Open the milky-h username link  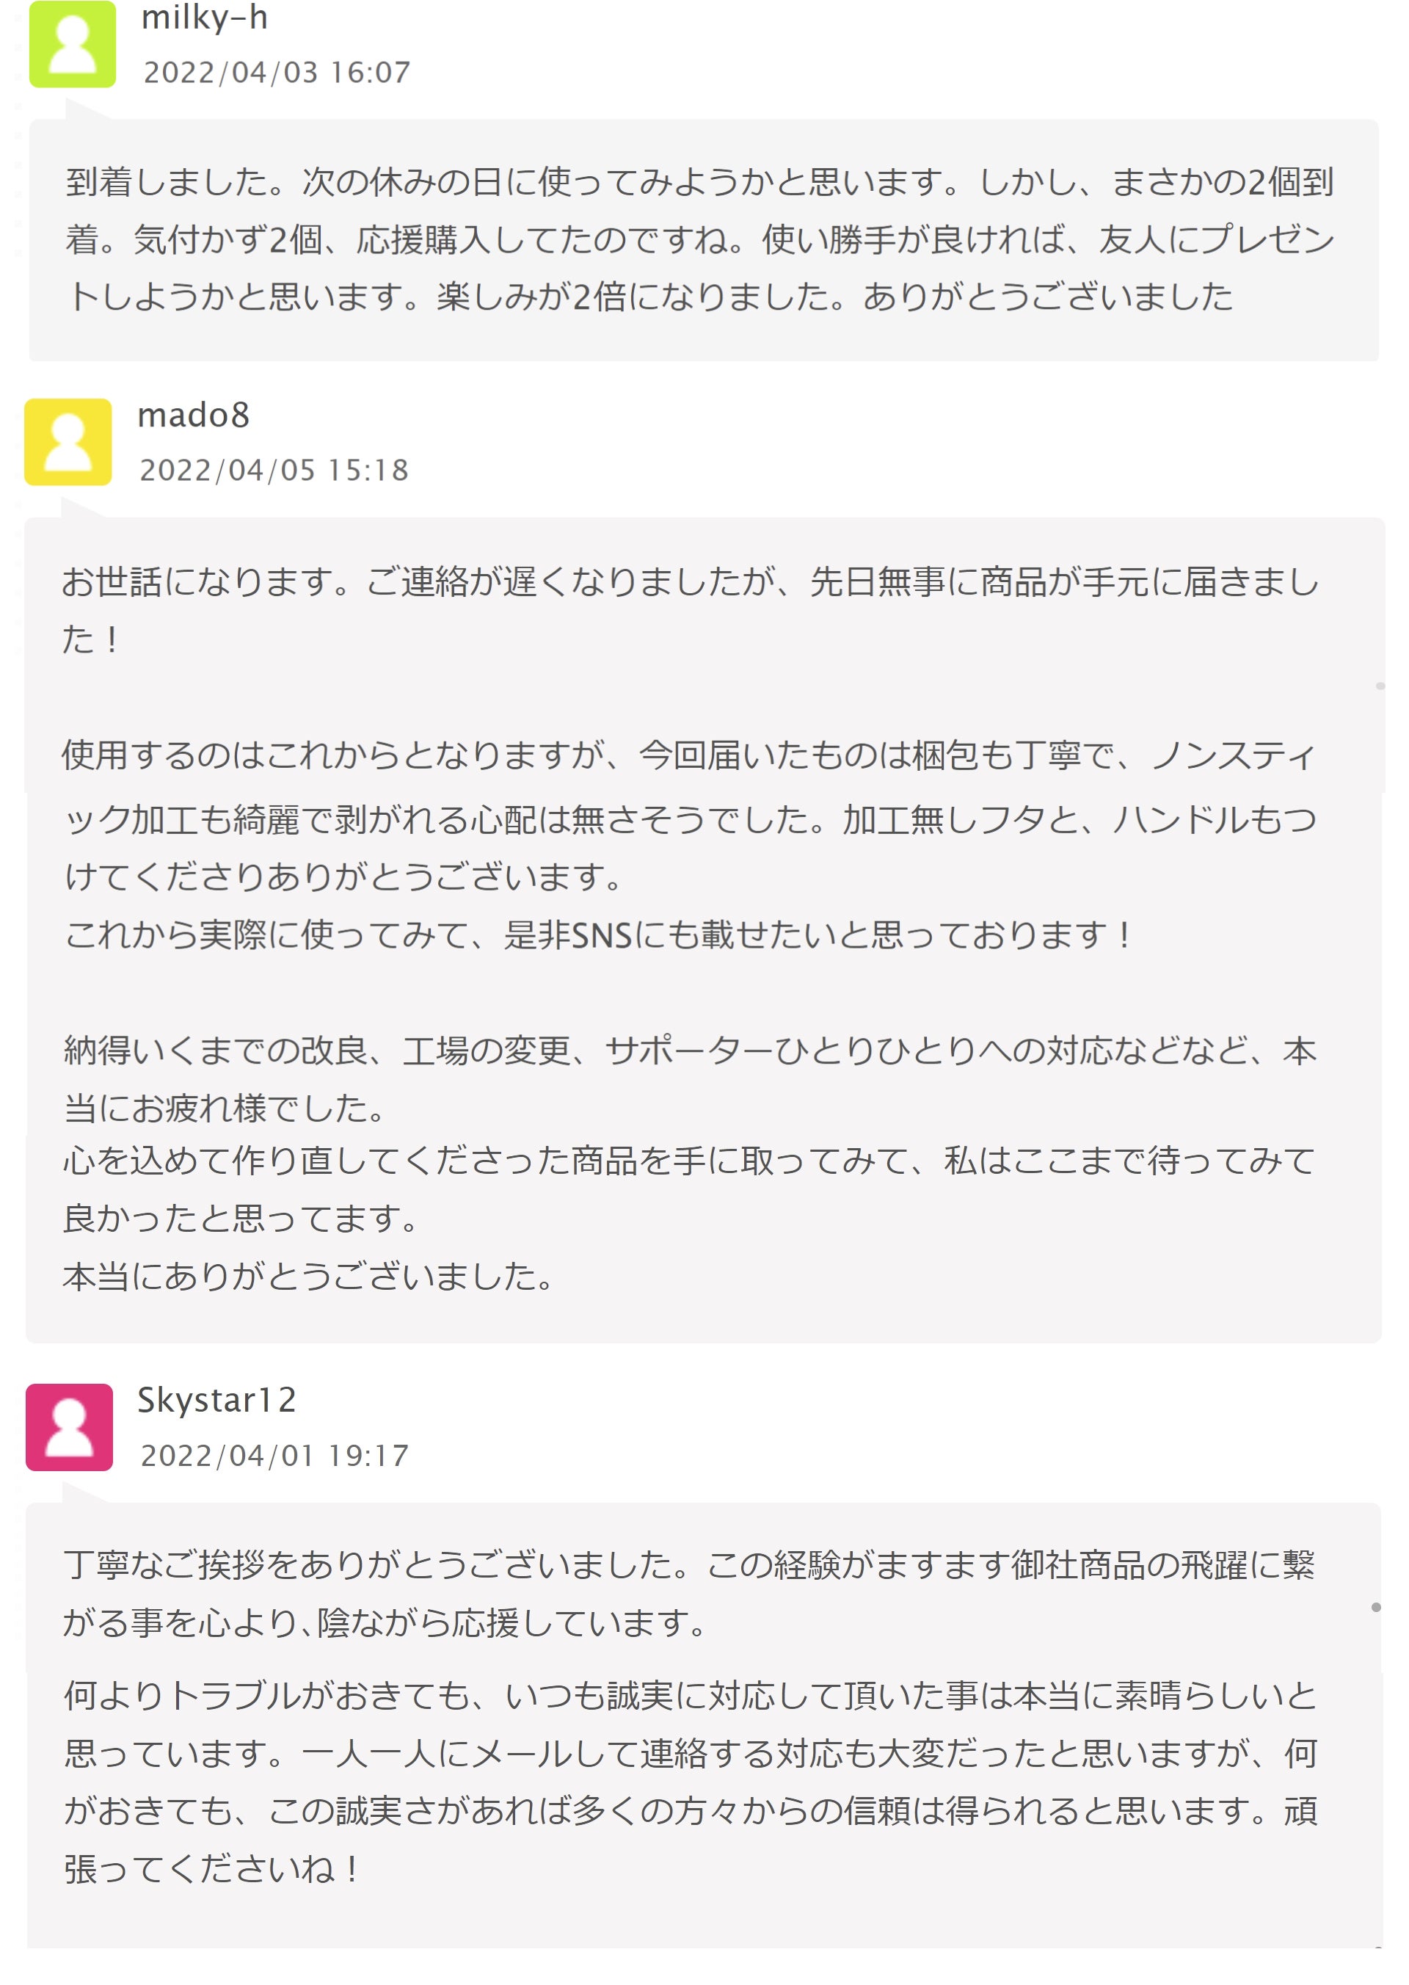(x=205, y=18)
